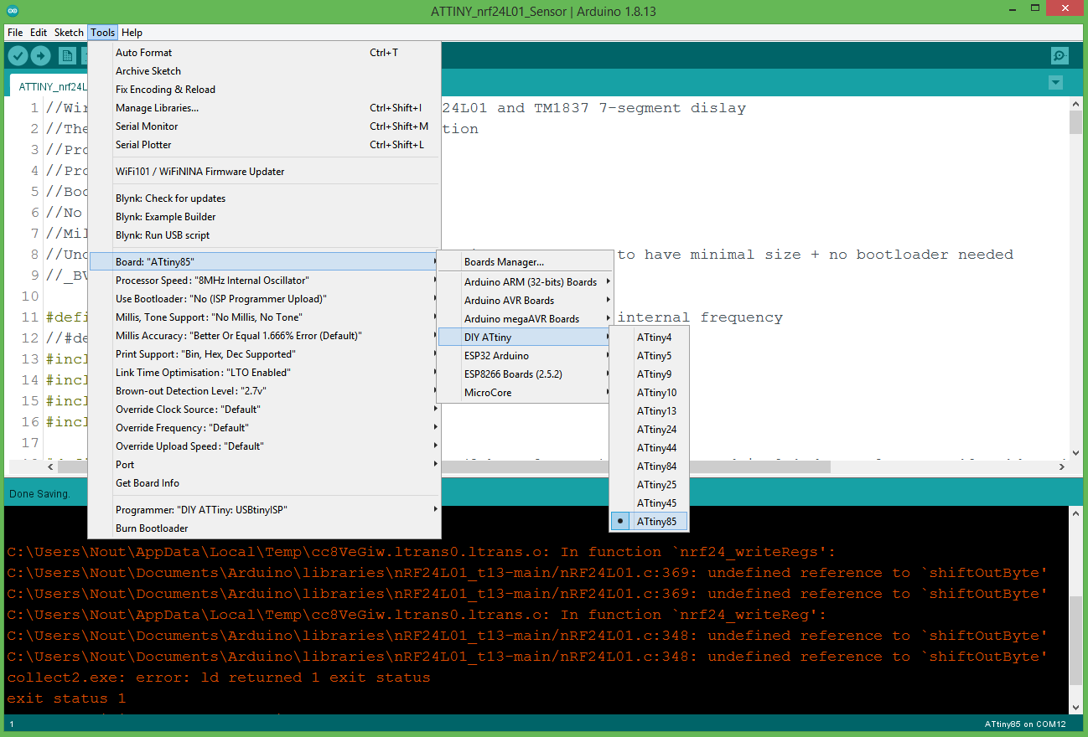Image resolution: width=1088 pixels, height=737 pixels.
Task: Select ATtiny44 board
Action: tap(650, 448)
